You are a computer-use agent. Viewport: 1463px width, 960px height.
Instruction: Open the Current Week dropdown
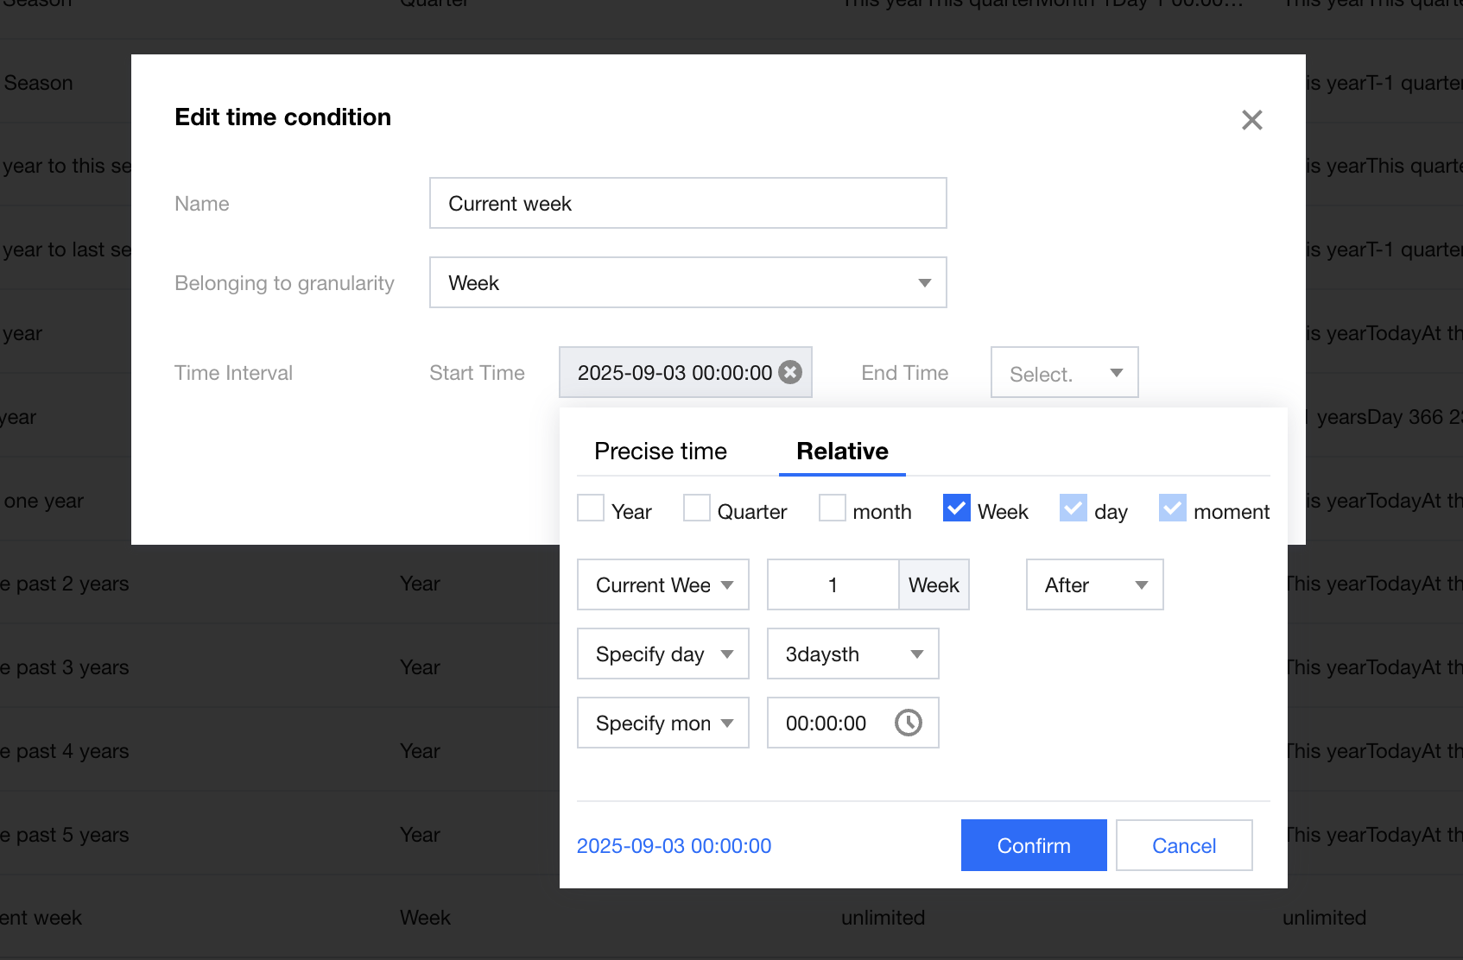[x=662, y=584]
